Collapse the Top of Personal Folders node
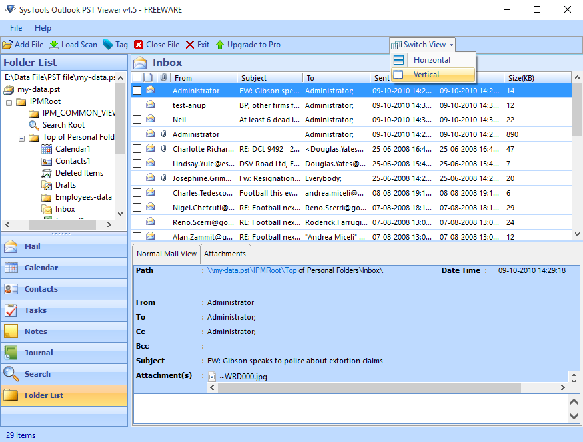The image size is (583, 442). click(21, 138)
